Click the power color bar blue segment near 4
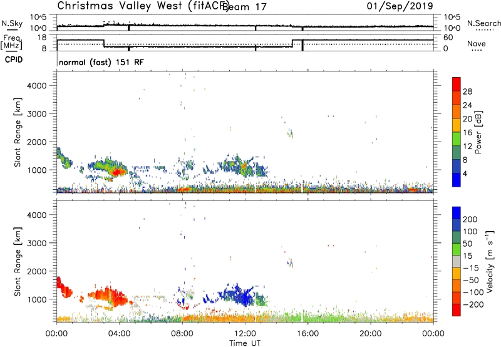This screenshot has width=501, height=347. 457,180
